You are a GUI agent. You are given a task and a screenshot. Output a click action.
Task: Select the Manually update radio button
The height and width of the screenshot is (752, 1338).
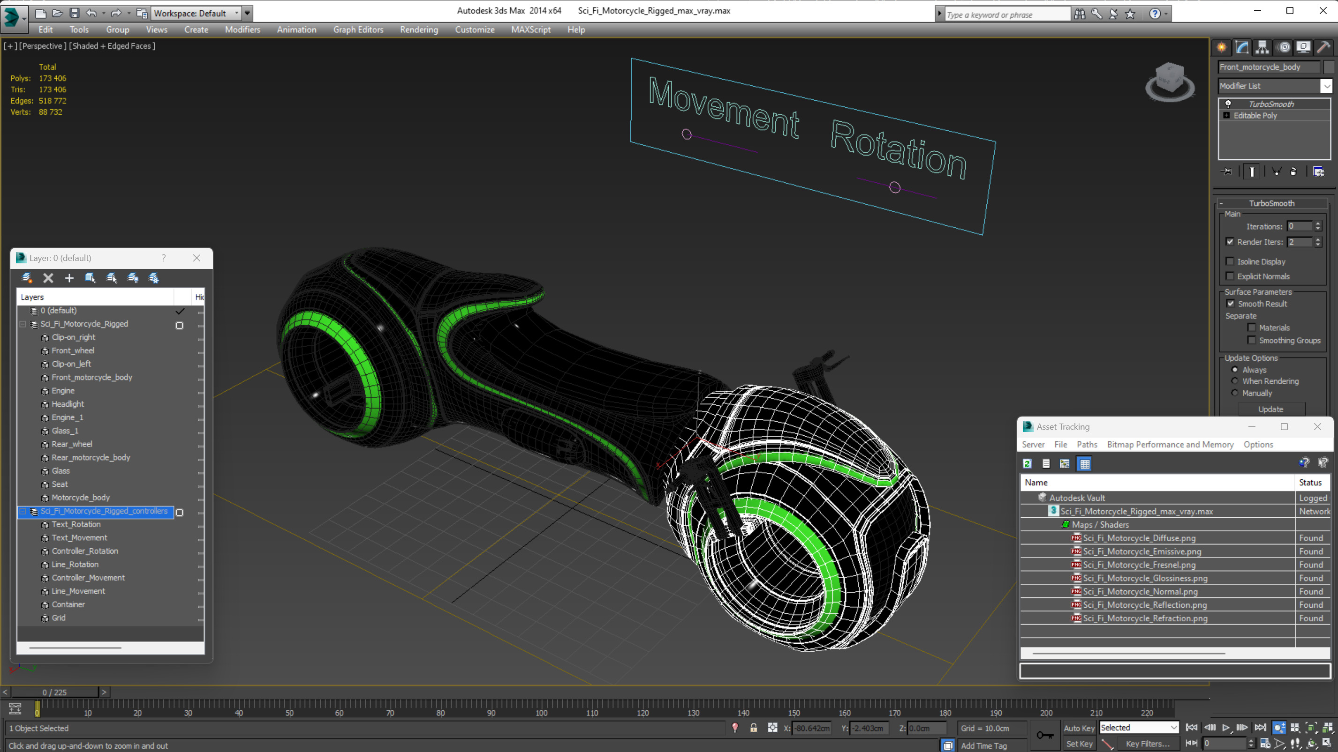click(1235, 393)
